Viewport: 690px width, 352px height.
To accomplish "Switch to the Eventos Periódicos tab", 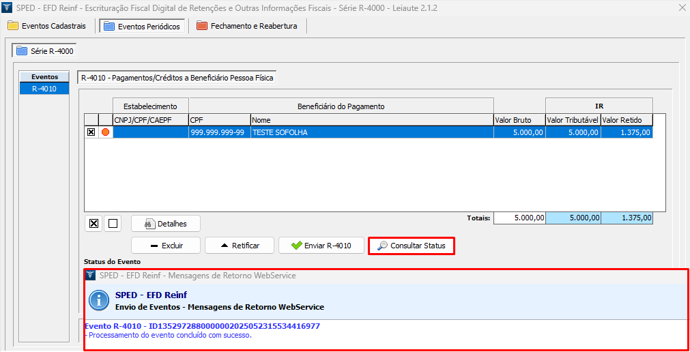I will pyautogui.click(x=142, y=26).
